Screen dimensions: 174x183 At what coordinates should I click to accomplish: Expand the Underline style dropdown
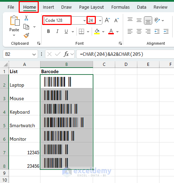73,32
